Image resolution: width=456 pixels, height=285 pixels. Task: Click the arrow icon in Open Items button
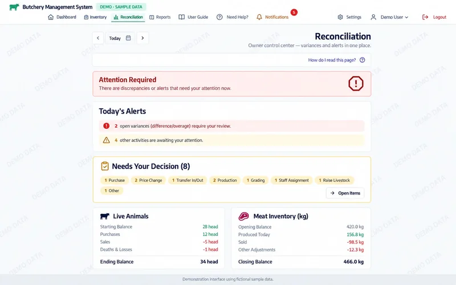point(332,193)
